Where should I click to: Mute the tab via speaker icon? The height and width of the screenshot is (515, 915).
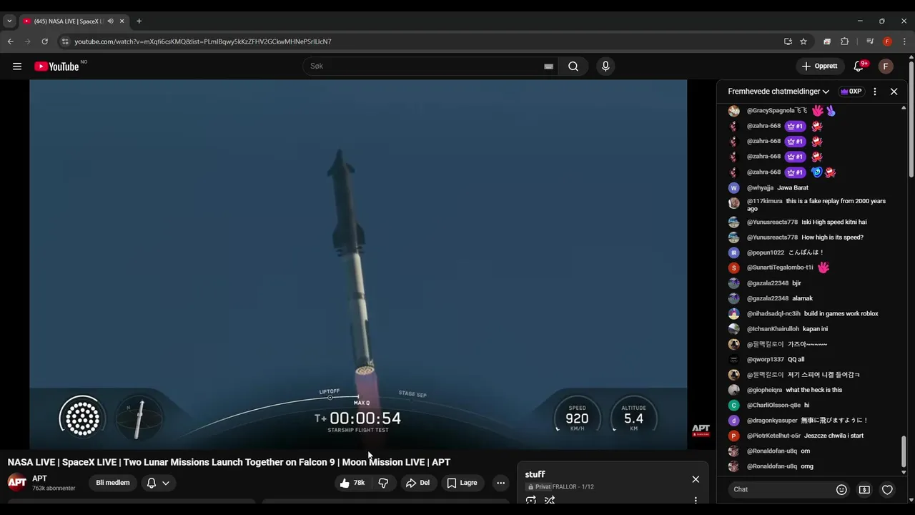(x=110, y=21)
